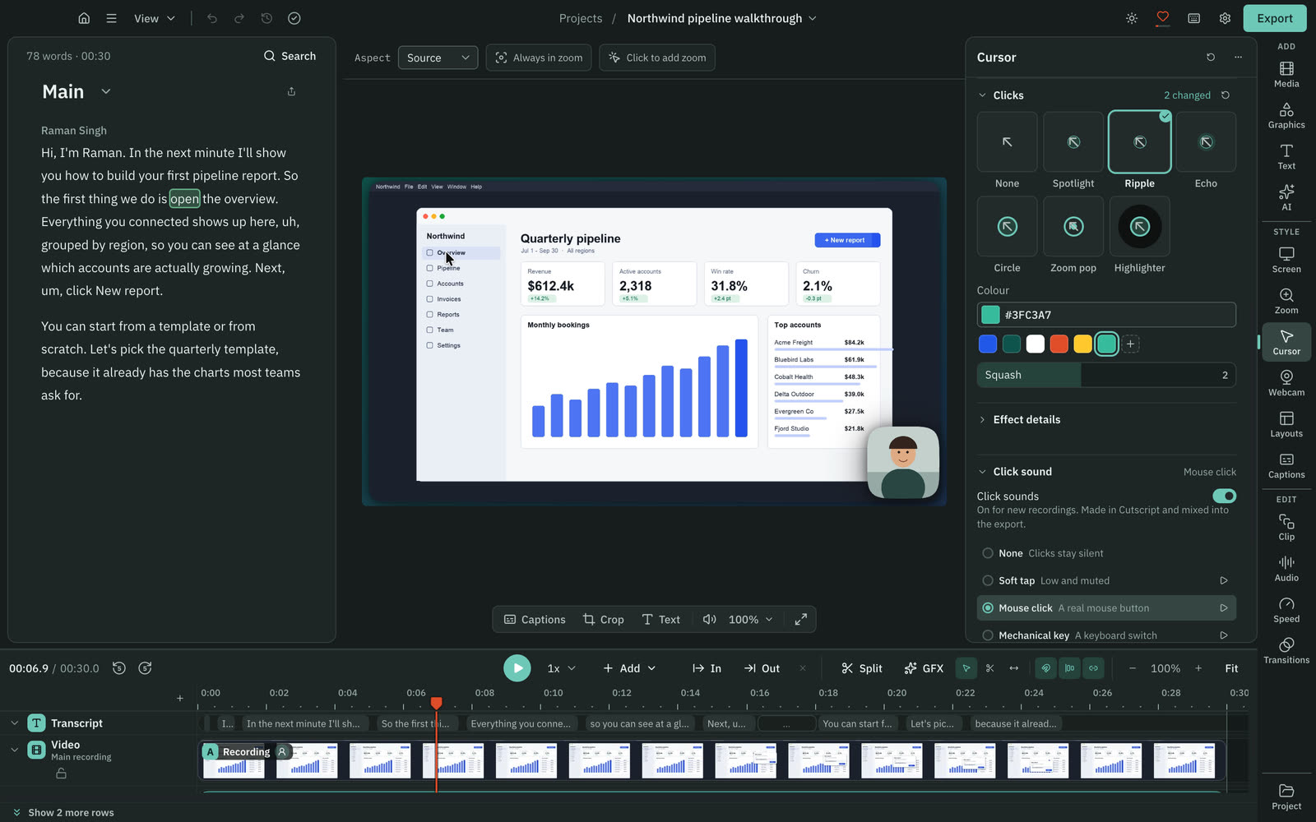The width and height of the screenshot is (1316, 822).
Task: Open the Add menu in timeline toolbar
Action: [x=629, y=668]
